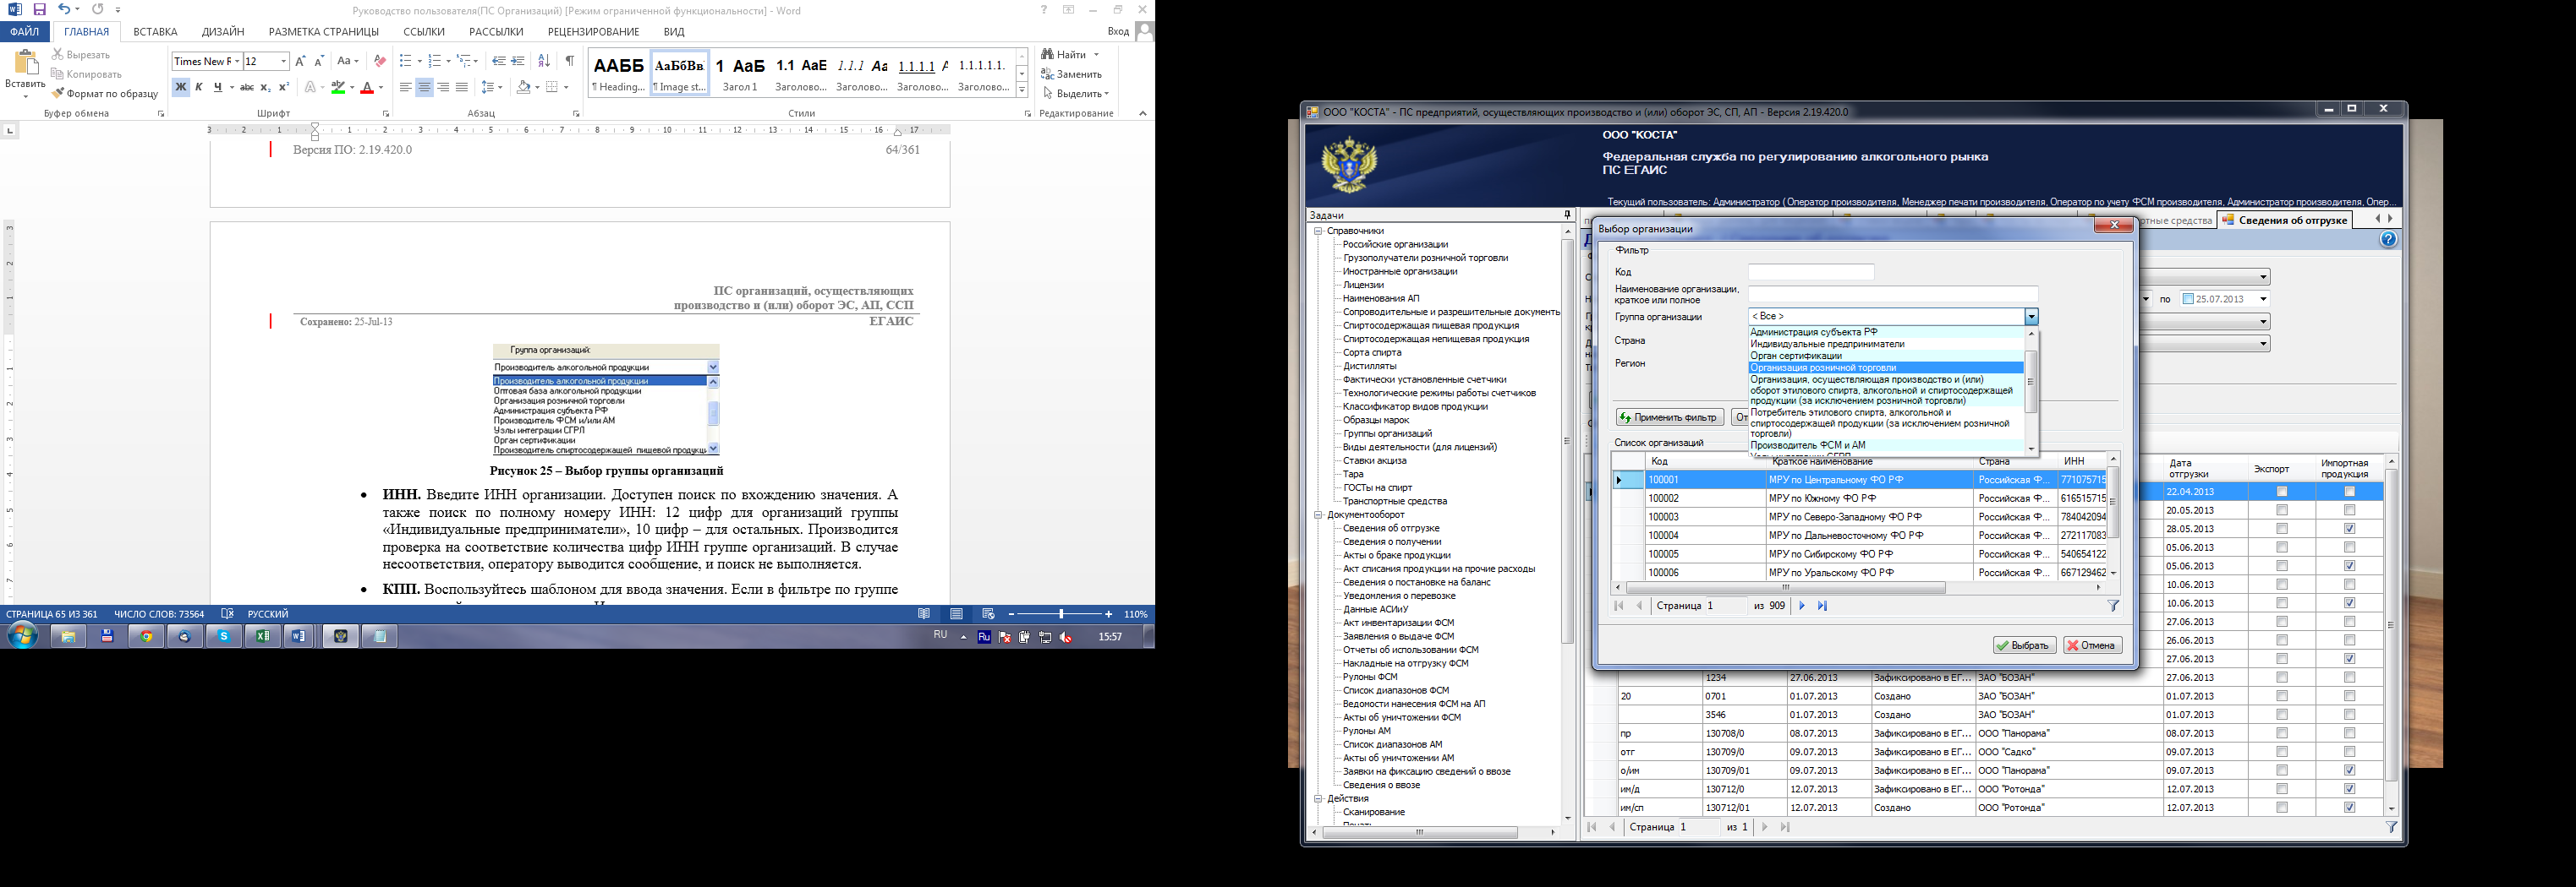
Task: Click filter funnel icon below shipments table
Action: (2391, 828)
